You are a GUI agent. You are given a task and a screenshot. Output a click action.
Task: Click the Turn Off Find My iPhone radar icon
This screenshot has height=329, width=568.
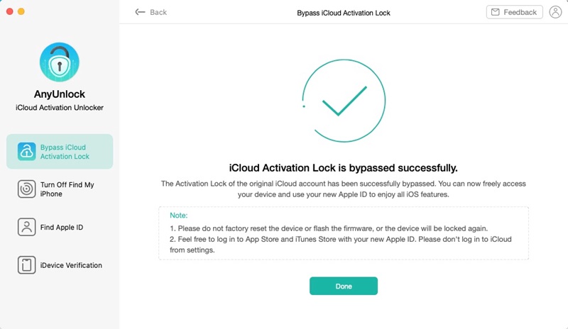[26, 189]
